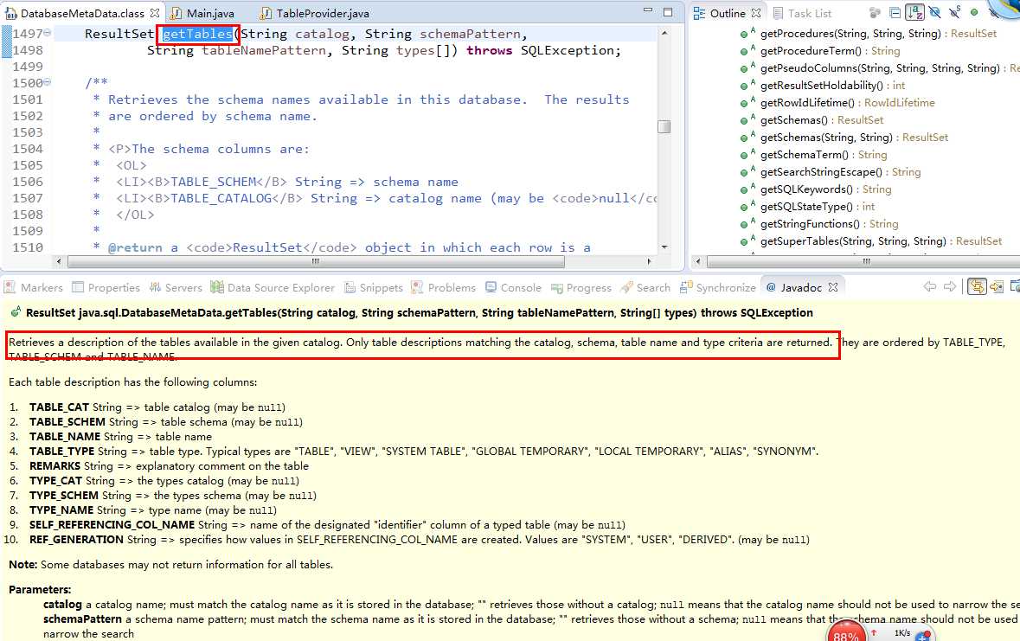Click the editor scroll-right arrow

649,261
